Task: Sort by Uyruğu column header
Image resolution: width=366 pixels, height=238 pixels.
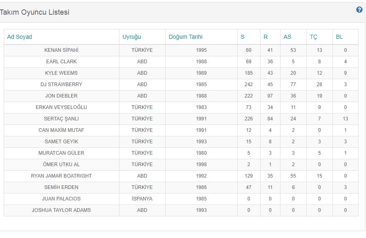Action: [x=132, y=37]
